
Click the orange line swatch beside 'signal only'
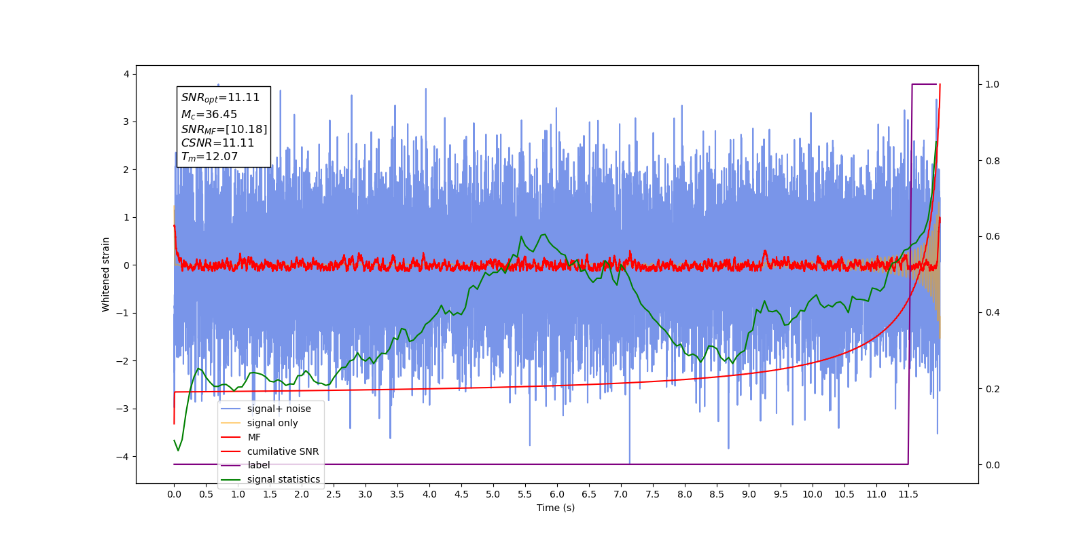click(x=231, y=423)
